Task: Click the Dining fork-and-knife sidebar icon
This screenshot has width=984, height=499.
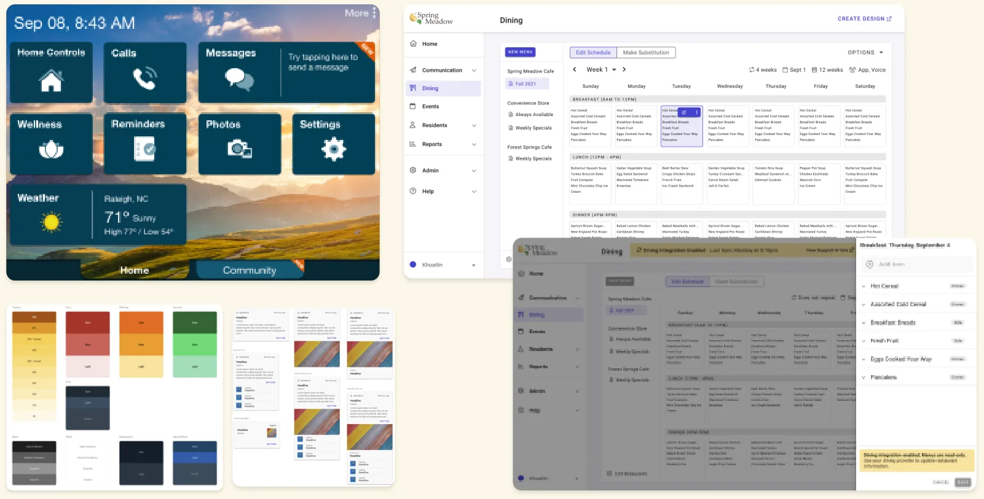Action: point(413,88)
